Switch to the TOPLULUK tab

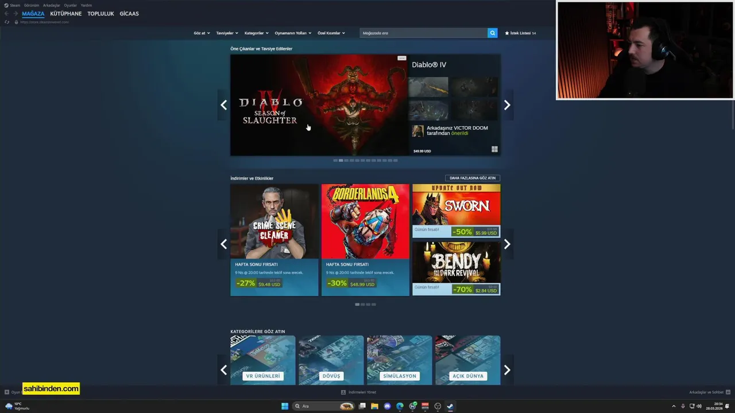click(x=100, y=13)
